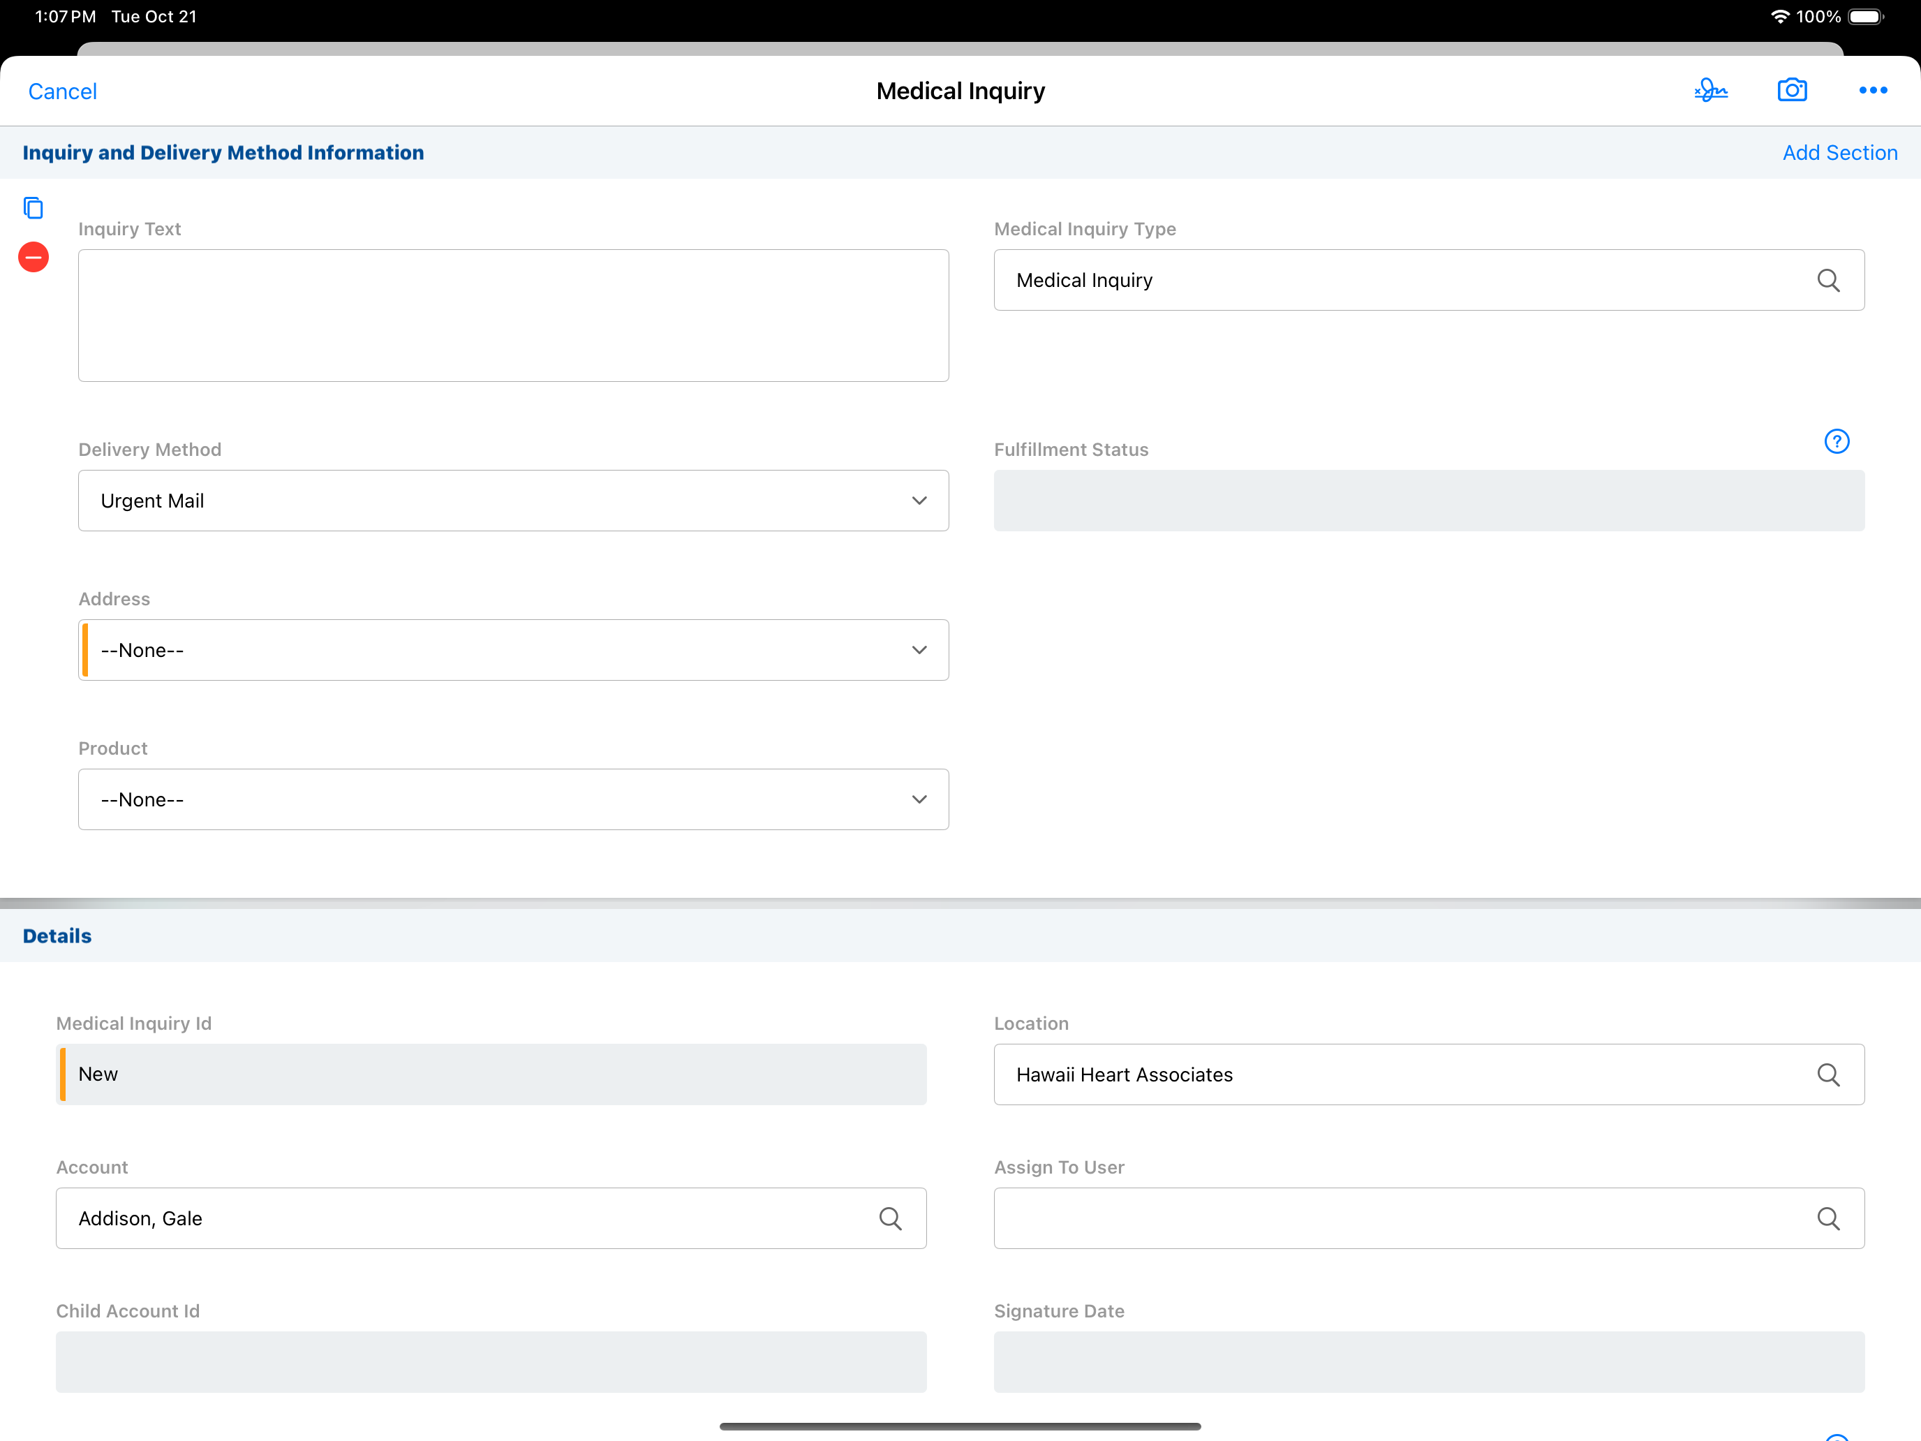The width and height of the screenshot is (1921, 1441).
Task: Search Medical Inquiry Type lookup icon
Action: 1828,281
